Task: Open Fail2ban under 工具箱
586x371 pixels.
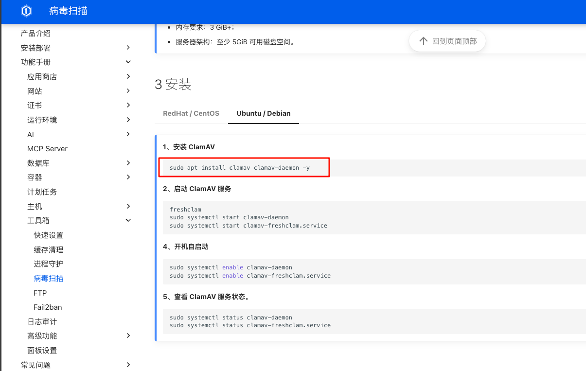Action: click(48, 307)
